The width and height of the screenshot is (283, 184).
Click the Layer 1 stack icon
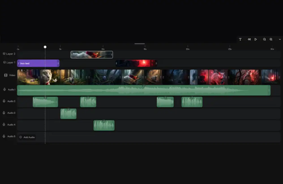click(5, 62)
